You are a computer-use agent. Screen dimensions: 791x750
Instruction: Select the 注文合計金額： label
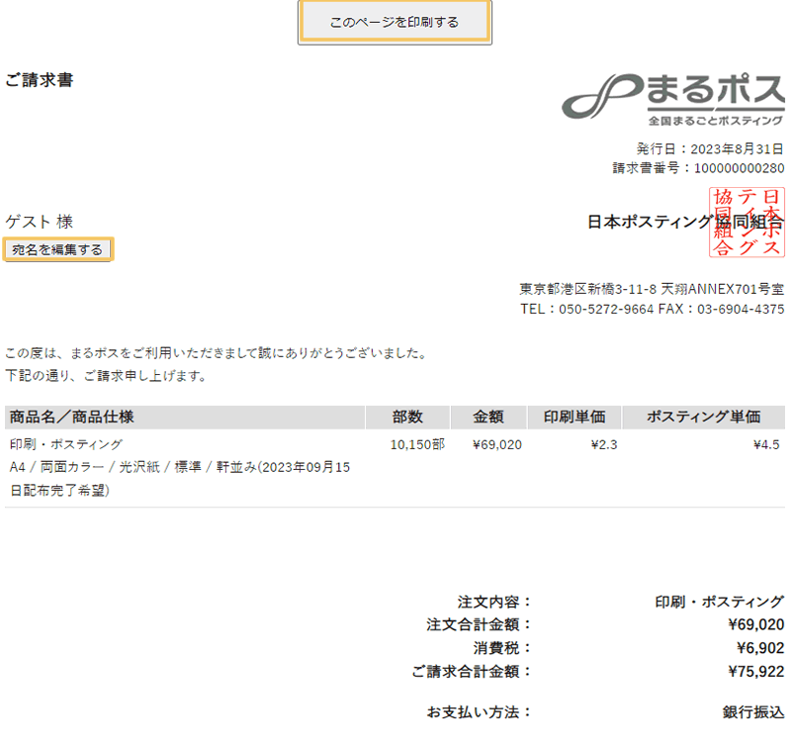click(479, 624)
